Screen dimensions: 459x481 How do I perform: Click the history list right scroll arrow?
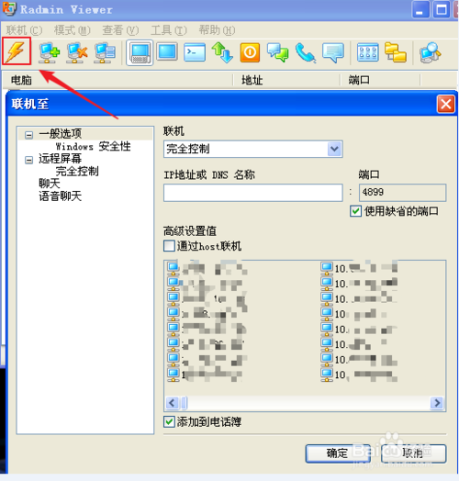pos(437,402)
